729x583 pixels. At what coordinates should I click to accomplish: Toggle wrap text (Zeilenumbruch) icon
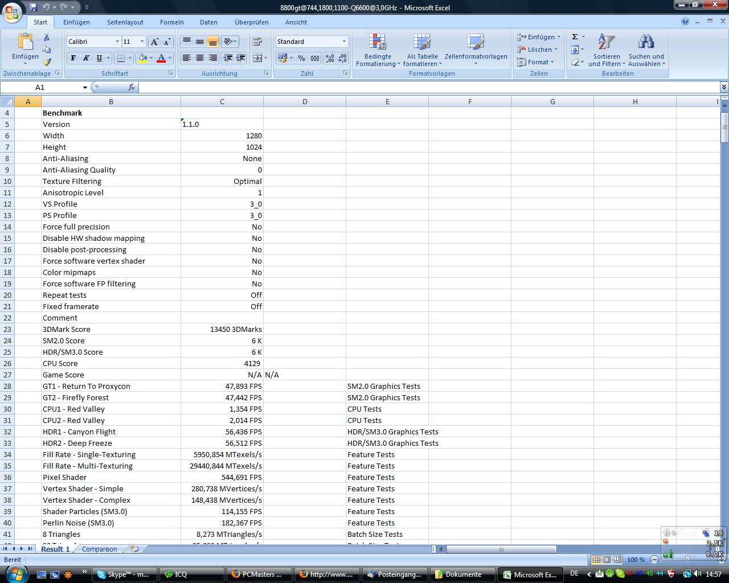click(x=257, y=42)
